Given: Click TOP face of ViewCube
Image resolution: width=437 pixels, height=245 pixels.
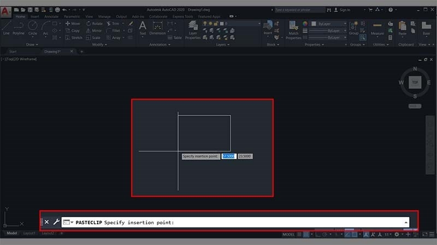Looking at the screenshot, I should [415, 82].
